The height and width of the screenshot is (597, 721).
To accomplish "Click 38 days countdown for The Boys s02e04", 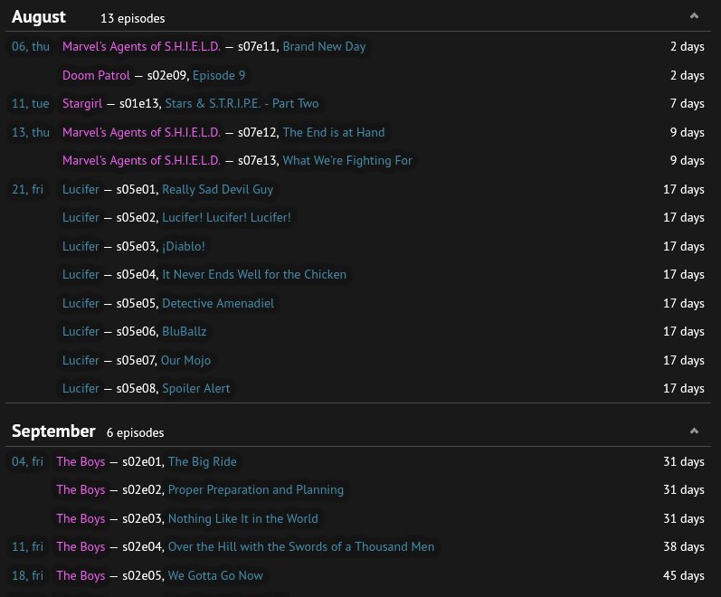I will 684,547.
